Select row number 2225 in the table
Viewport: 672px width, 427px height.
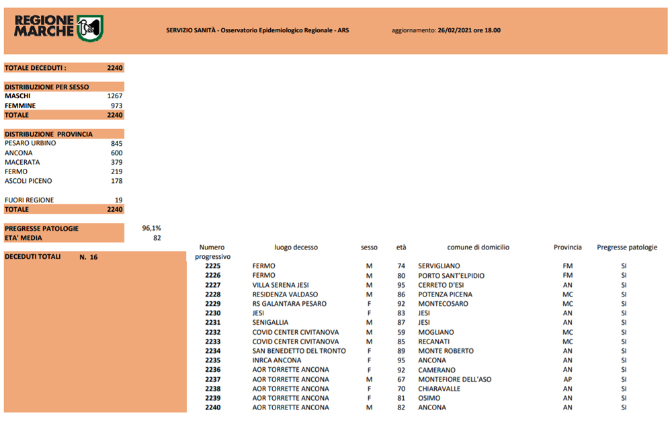coord(212,266)
